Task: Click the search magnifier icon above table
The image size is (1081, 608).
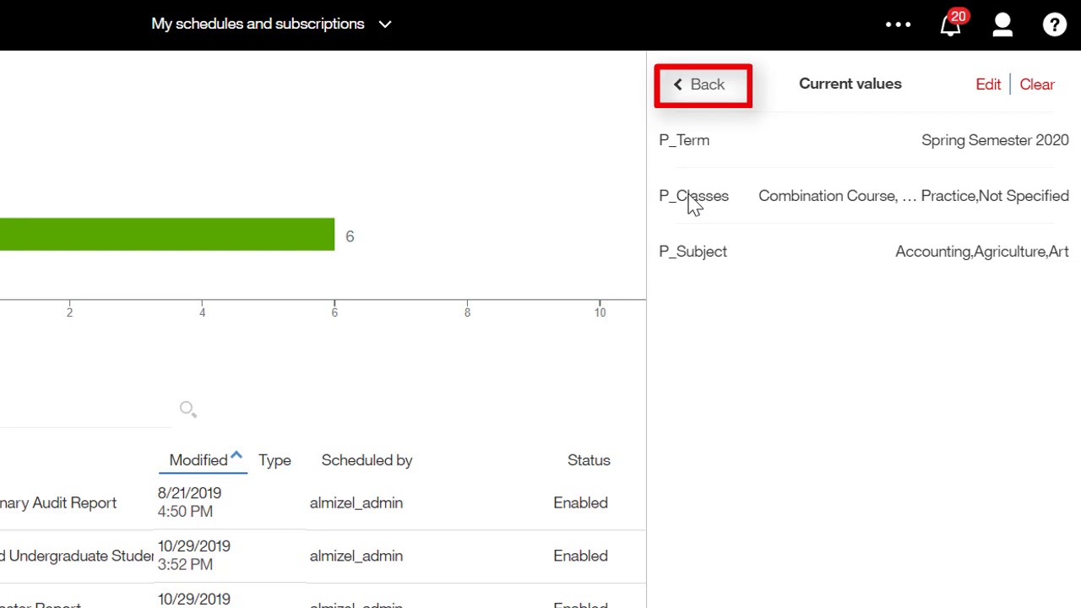Action: 187,410
